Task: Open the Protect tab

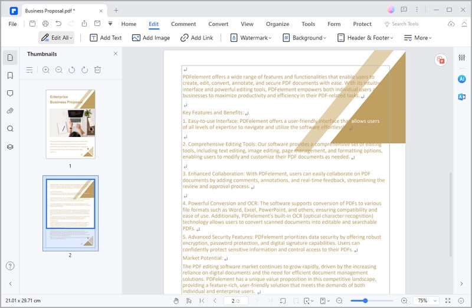Action: pos(362,24)
